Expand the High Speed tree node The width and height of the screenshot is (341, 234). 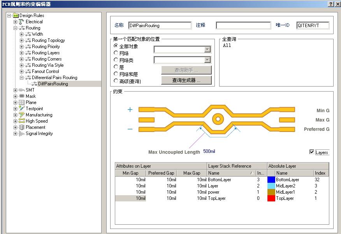click(15, 121)
